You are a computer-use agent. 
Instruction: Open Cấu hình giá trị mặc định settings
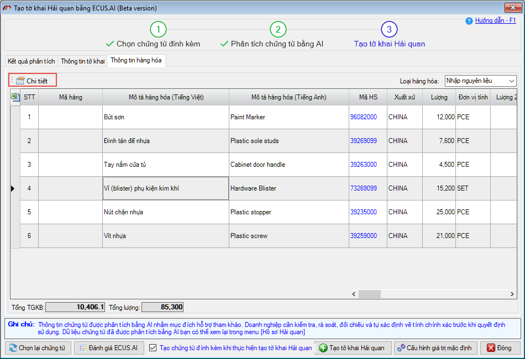(433, 348)
